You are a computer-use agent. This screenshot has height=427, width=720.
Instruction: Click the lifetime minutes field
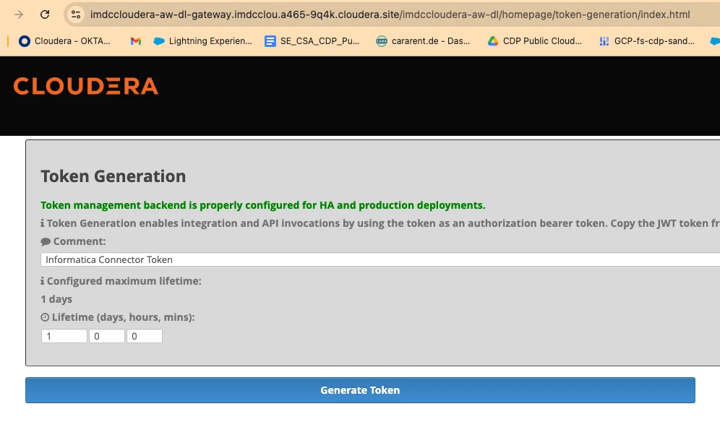(145, 336)
